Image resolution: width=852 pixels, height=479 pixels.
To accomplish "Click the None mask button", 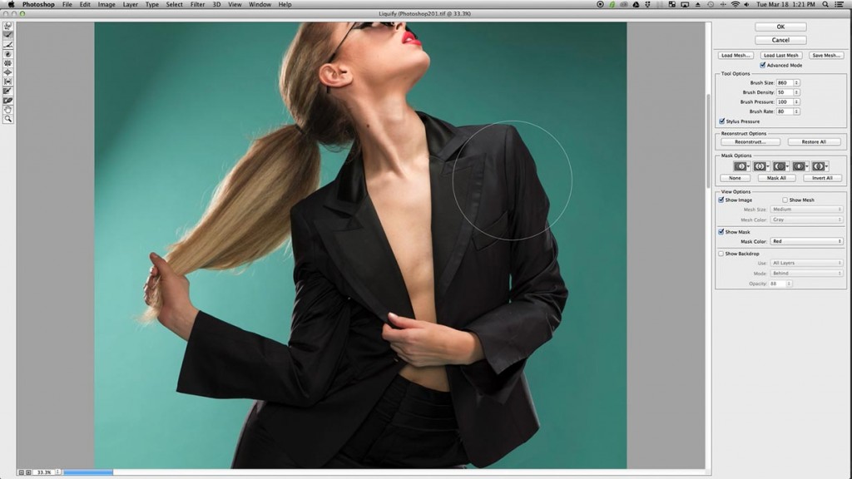I will pyautogui.click(x=735, y=178).
